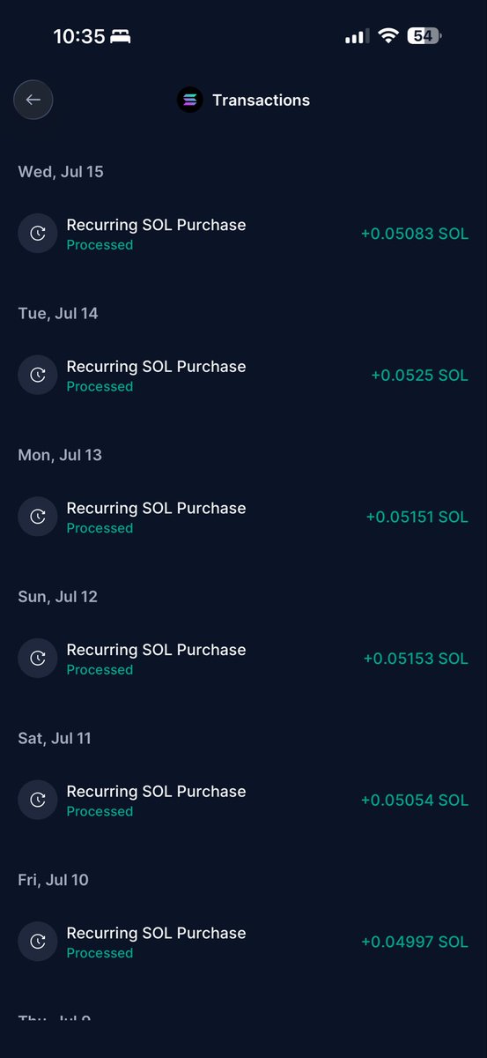Select Recurring SOL Purchase under Wed, Jul 15
487x1058 pixels.
point(156,225)
